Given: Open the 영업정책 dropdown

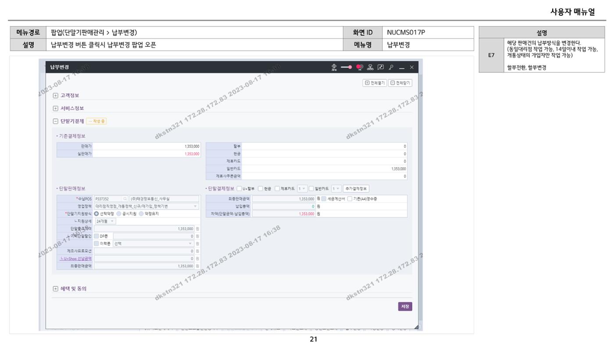Looking at the screenshot, I should coord(146,206).
